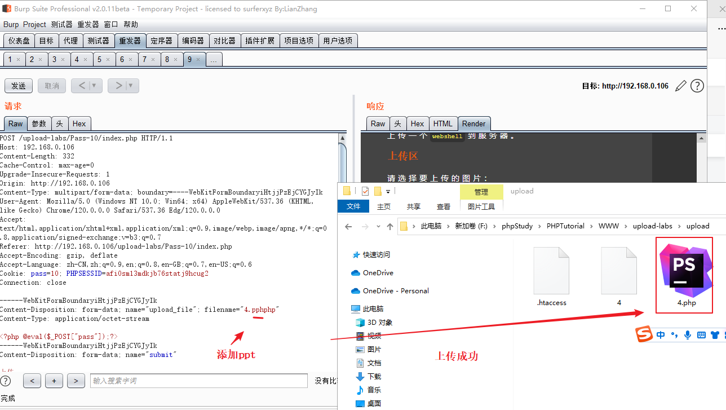
Task: Click the search next > button
Action: [76, 381]
